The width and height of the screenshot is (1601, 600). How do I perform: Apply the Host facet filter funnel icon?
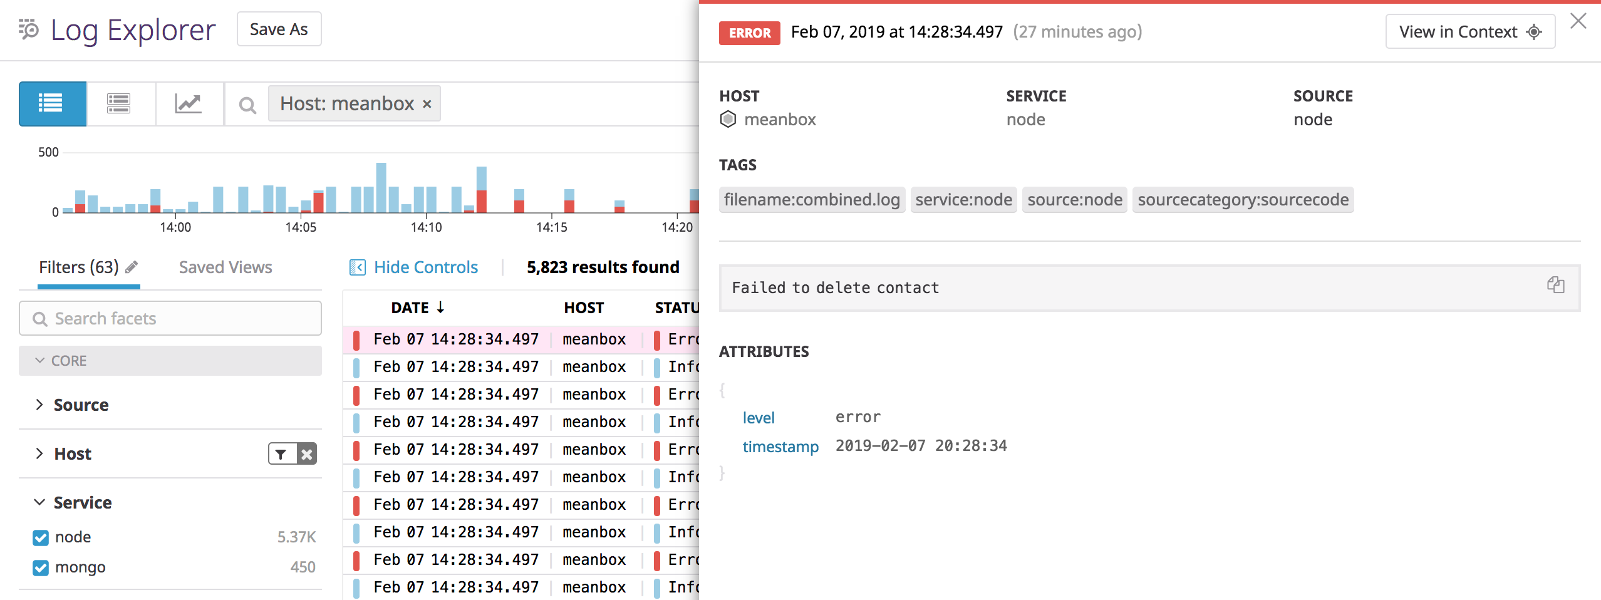[x=280, y=453]
